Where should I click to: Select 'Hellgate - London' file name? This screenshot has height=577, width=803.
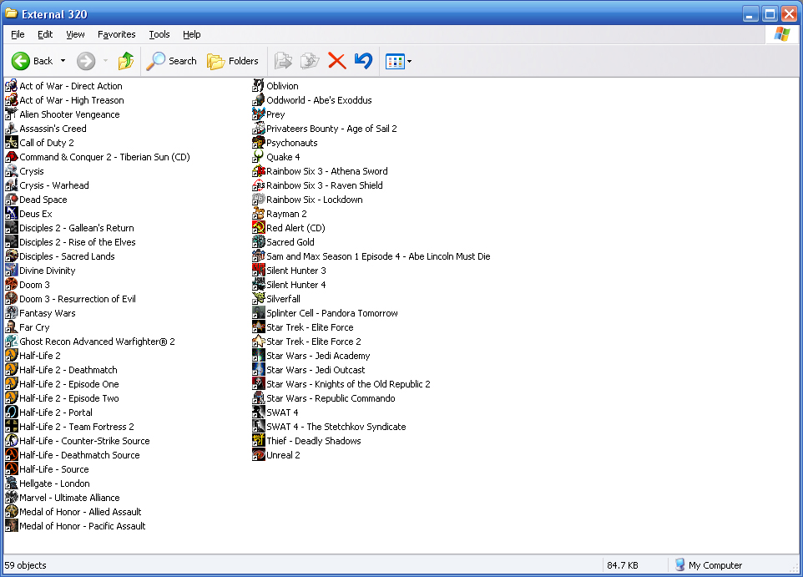tap(54, 483)
